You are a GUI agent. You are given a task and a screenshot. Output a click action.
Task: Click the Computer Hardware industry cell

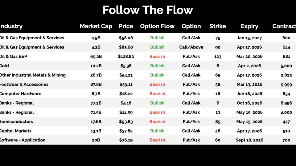(20, 94)
